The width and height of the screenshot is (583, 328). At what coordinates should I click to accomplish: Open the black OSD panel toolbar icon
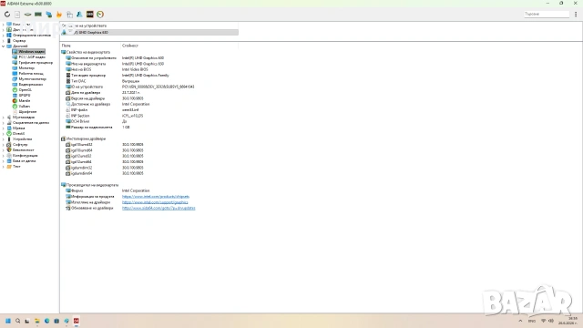tap(89, 15)
